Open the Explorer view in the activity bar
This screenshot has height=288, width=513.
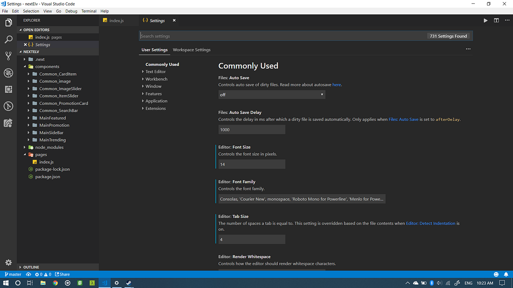point(8,22)
